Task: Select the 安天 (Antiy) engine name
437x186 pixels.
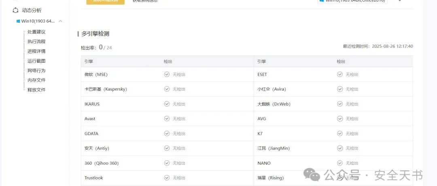Action: 97,148
